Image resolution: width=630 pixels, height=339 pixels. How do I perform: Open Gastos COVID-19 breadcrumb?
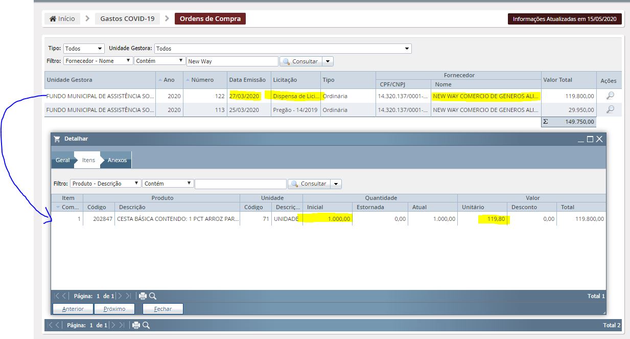127,19
